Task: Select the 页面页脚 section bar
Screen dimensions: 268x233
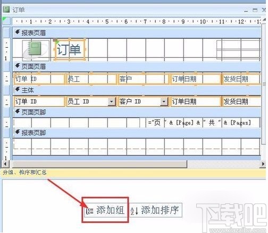Action: point(137,112)
